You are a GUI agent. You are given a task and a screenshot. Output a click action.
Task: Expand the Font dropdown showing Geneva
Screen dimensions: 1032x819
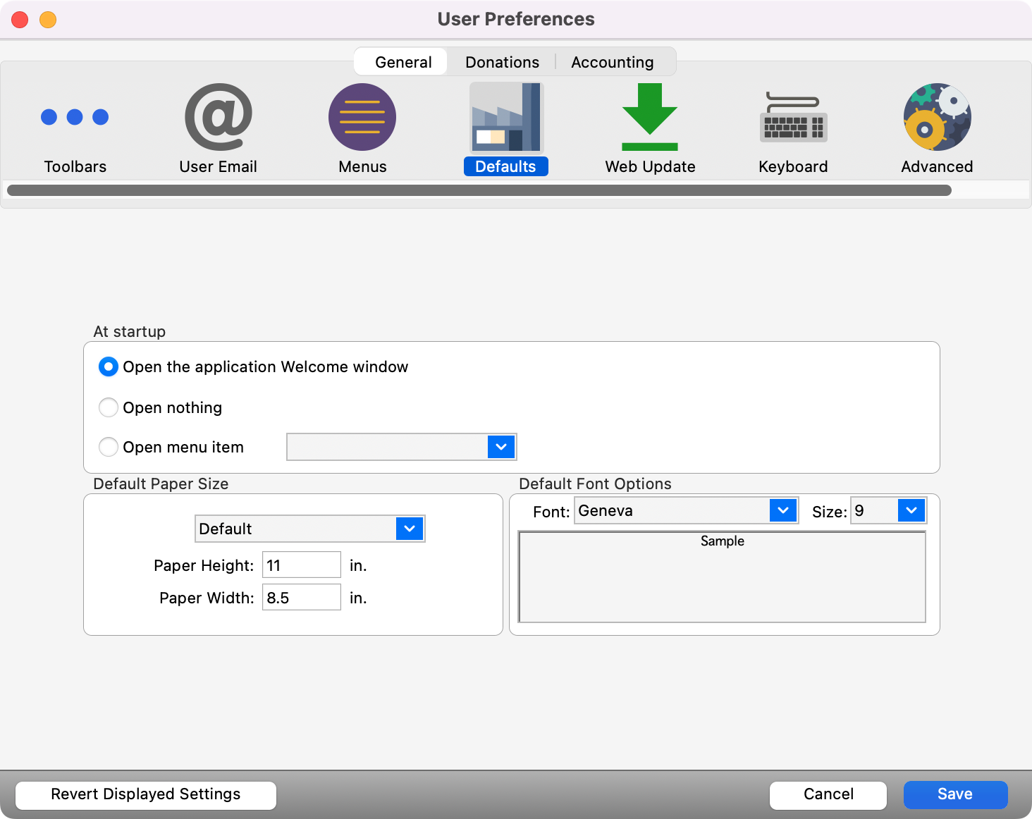pos(782,511)
